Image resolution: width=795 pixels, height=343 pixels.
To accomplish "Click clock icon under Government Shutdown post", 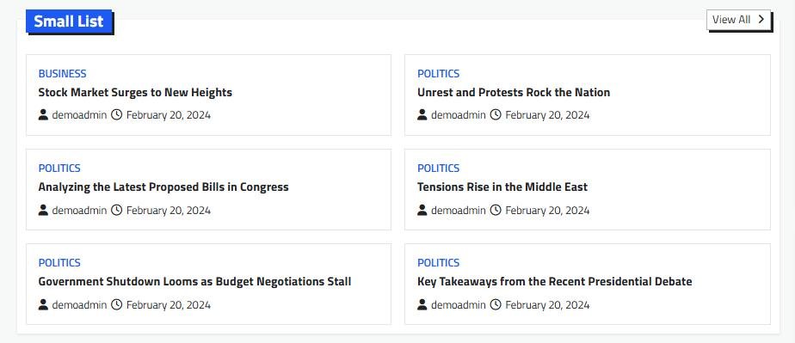I will 117,304.
